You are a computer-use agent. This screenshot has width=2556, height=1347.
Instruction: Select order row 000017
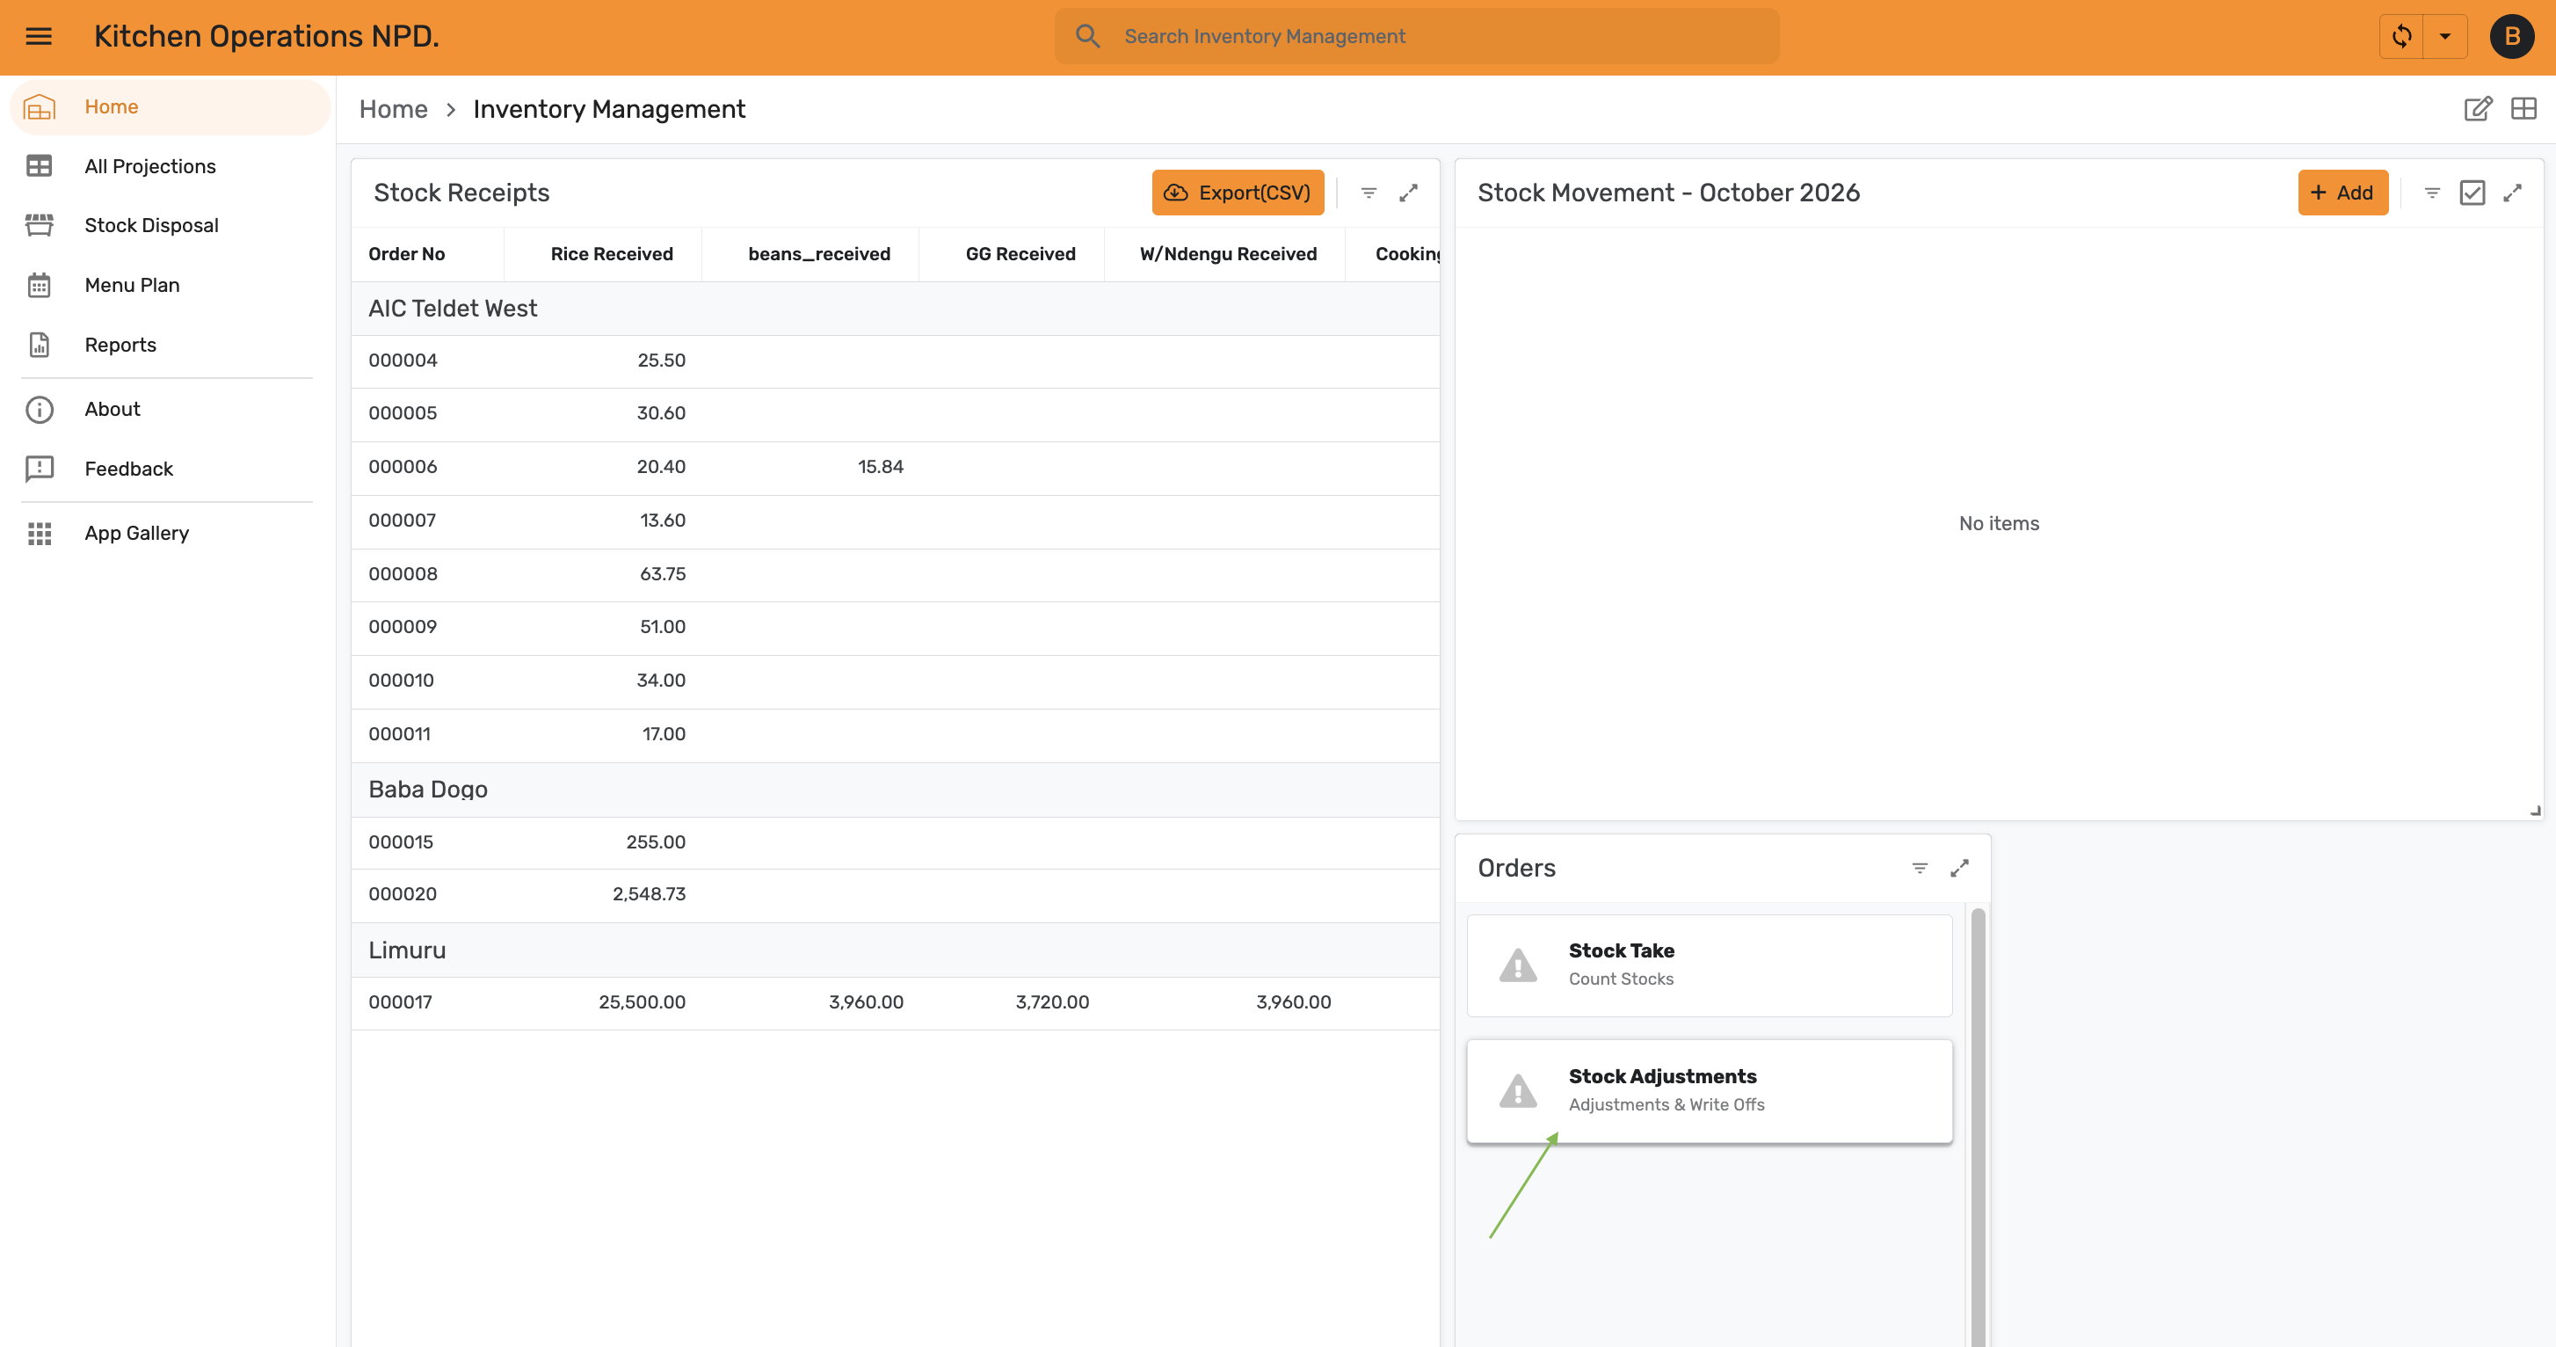(895, 1002)
